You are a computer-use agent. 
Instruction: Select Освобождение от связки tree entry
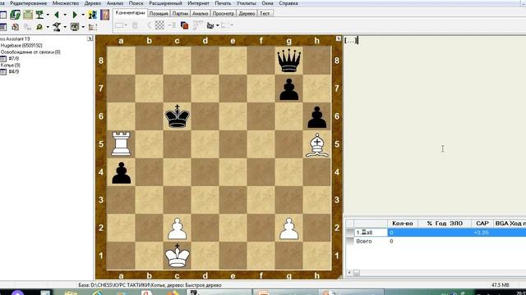[x=30, y=52]
